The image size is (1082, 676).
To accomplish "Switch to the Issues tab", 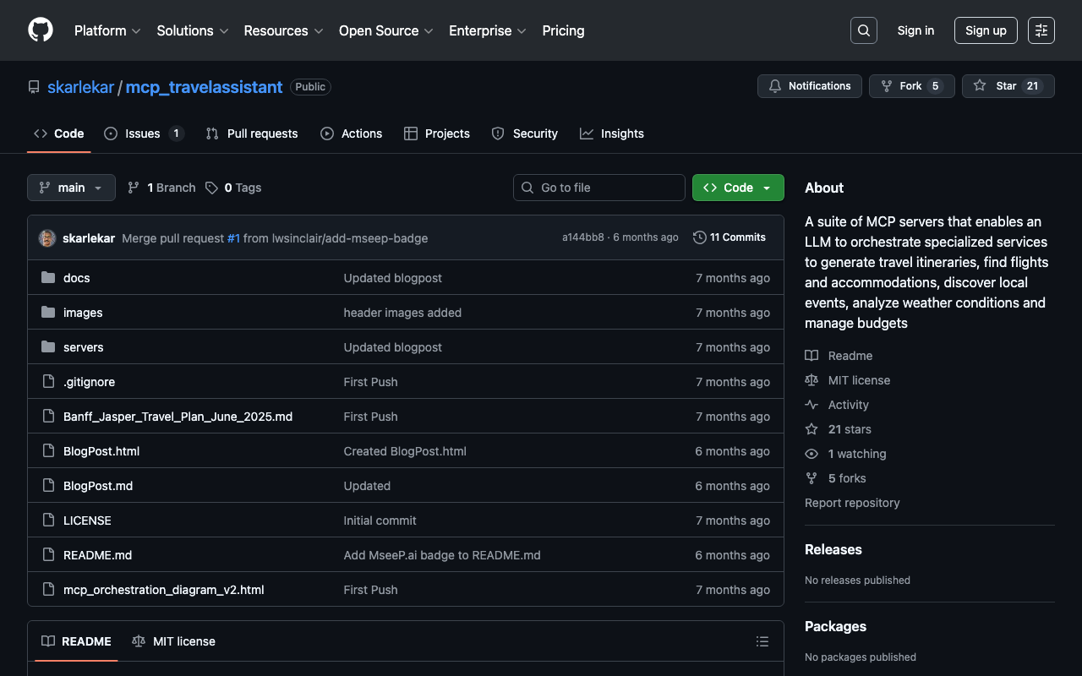I will (x=143, y=134).
